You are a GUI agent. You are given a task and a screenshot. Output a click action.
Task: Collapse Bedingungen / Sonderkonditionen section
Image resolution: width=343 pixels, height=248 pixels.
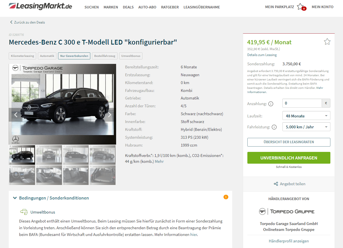[x=51, y=198]
